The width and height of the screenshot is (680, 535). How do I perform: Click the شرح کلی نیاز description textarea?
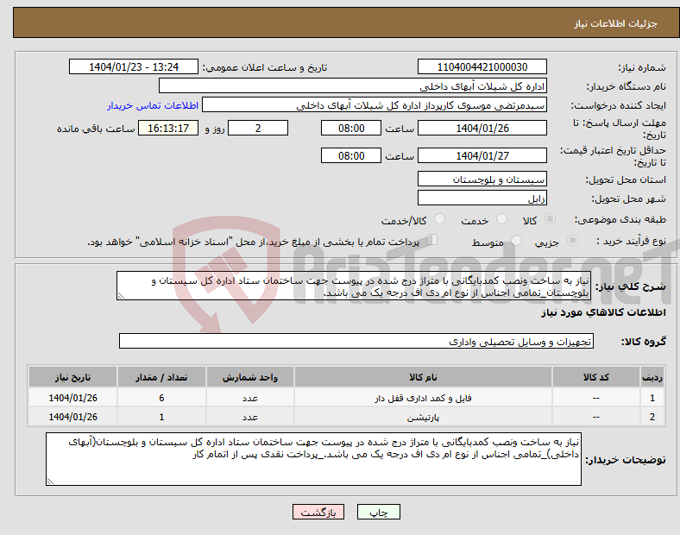[354, 286]
